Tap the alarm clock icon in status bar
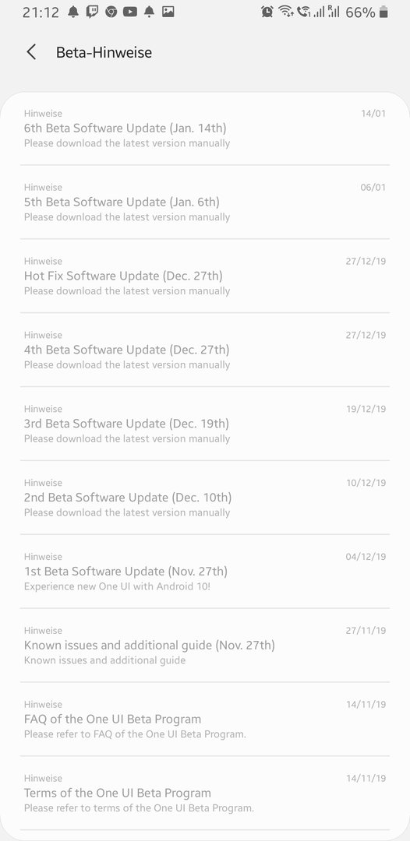410x841 pixels. [267, 12]
